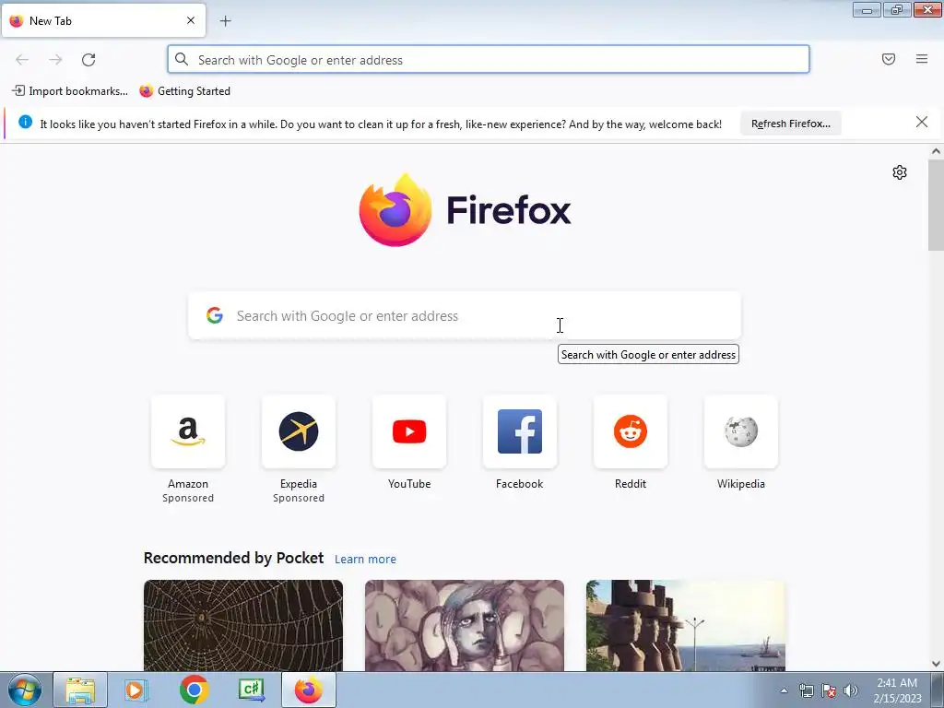Click the blue info icon in notification

(25, 123)
